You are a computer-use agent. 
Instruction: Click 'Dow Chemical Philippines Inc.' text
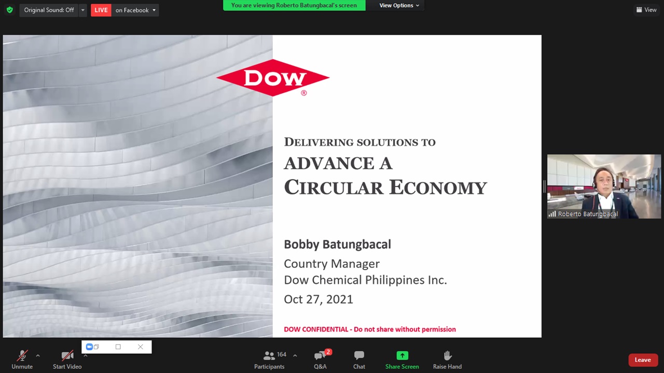[365, 280]
